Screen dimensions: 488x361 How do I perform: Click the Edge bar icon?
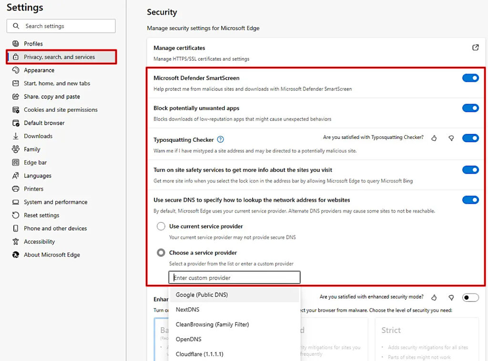point(16,163)
